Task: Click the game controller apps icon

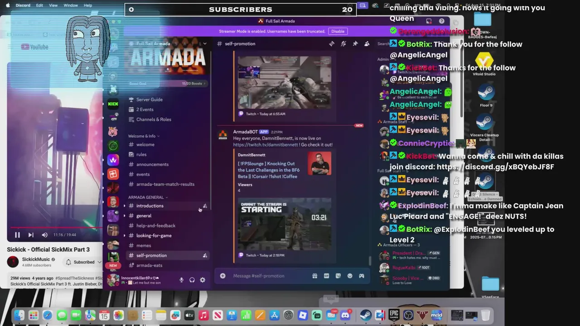Action: pos(362,276)
